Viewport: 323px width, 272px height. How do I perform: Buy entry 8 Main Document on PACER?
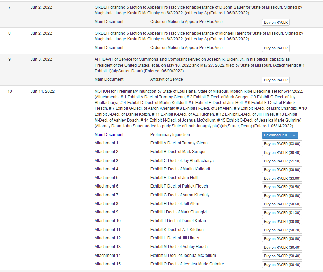click(x=276, y=48)
